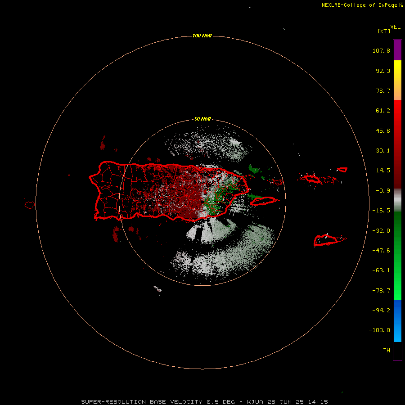Click the VEL legend title
Screen dimensions: 405x405
click(x=395, y=27)
